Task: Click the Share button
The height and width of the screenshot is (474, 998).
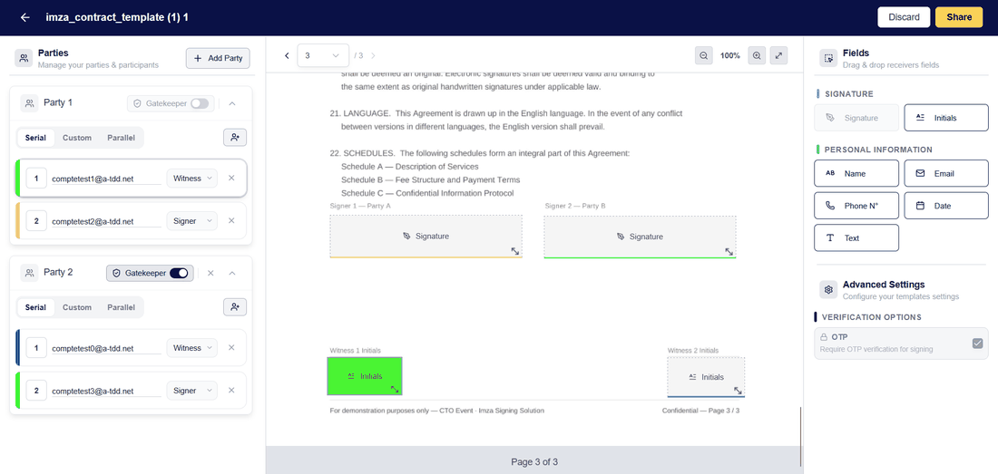Action: 959,17
